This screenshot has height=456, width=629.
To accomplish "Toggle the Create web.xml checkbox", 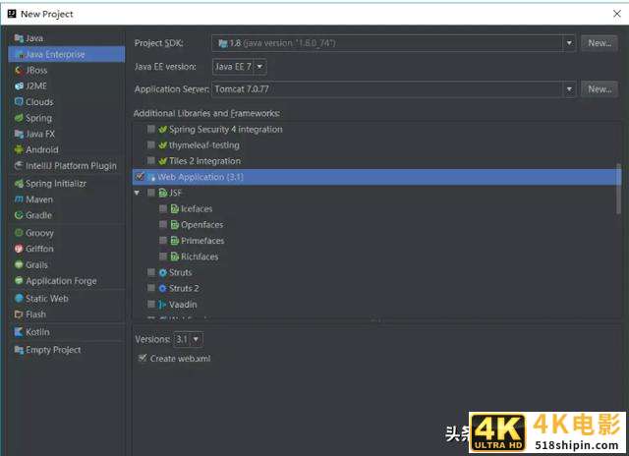I will (143, 358).
